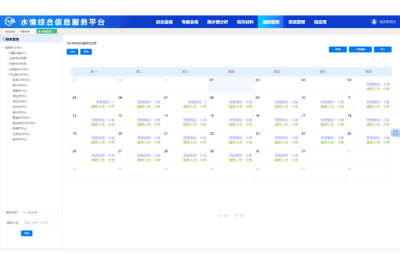Click the 下载模板 button
Viewport: 400px width, 266px height.
click(x=360, y=49)
